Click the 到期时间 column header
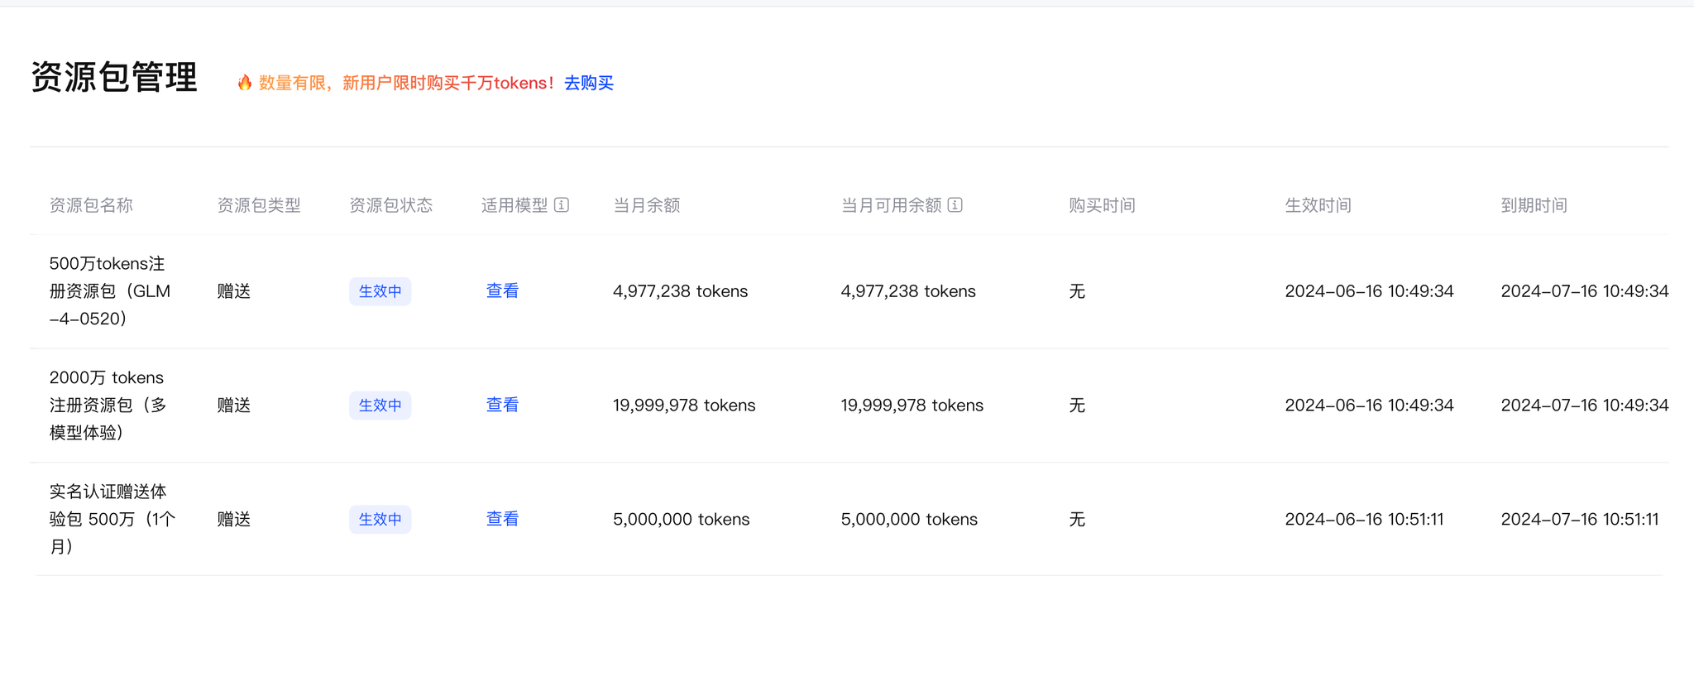Screen dimensions: 1694x691 pos(1534,205)
